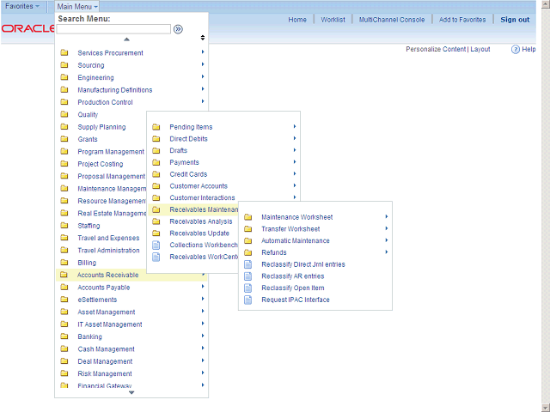Screen dimensions: 550x412
Task: Click the Refunds folder icon
Action: [x=248, y=252]
